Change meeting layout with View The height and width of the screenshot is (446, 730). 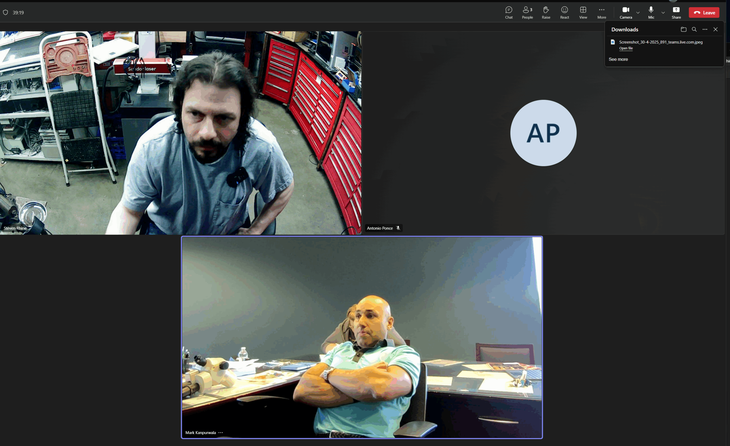[x=583, y=13]
